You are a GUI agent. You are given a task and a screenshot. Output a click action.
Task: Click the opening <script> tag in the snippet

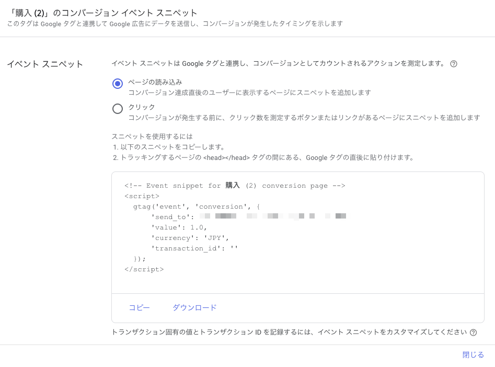(142, 196)
